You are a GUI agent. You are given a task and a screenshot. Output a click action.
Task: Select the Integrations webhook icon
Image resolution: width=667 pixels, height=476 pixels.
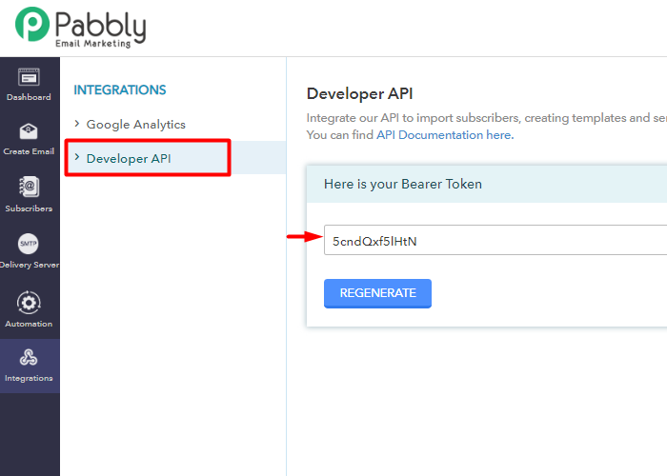point(29,357)
